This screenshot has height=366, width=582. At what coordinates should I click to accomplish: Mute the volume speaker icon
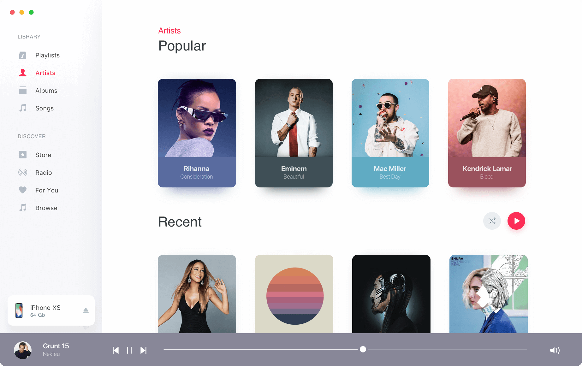(x=555, y=350)
